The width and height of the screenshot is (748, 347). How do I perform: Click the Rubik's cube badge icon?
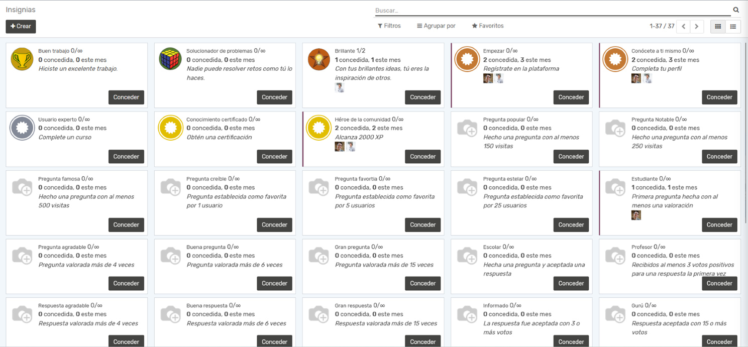pyautogui.click(x=170, y=59)
